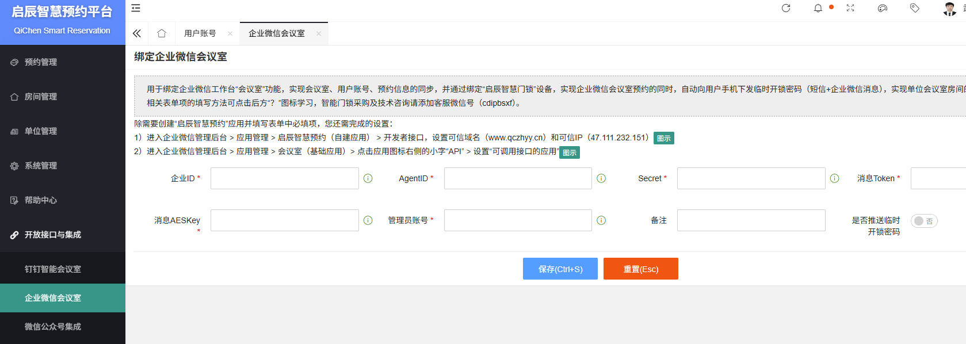
Task: Open the 图示 for step 2
Action: (x=570, y=152)
